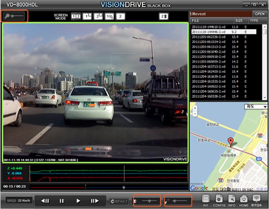Click the OPEN button for event folder

click(260, 14)
